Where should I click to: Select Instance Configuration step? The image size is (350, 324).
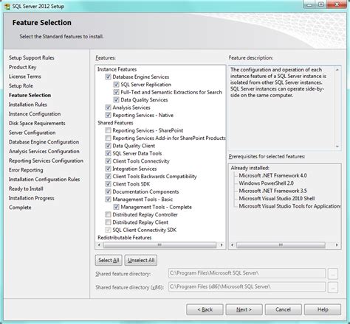click(x=35, y=114)
